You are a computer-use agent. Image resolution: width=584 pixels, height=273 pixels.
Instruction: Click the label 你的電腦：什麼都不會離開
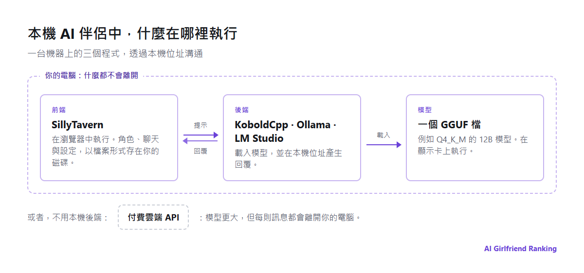(x=91, y=76)
